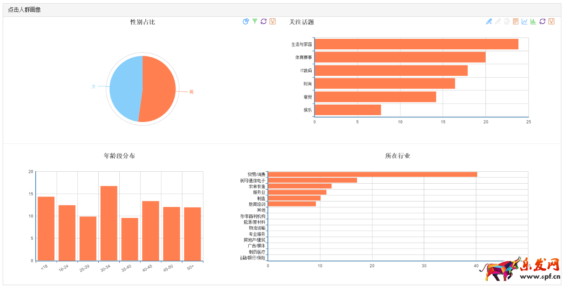Click the 娱乐 topic bar
This screenshot has width=565, height=286.
click(347, 110)
